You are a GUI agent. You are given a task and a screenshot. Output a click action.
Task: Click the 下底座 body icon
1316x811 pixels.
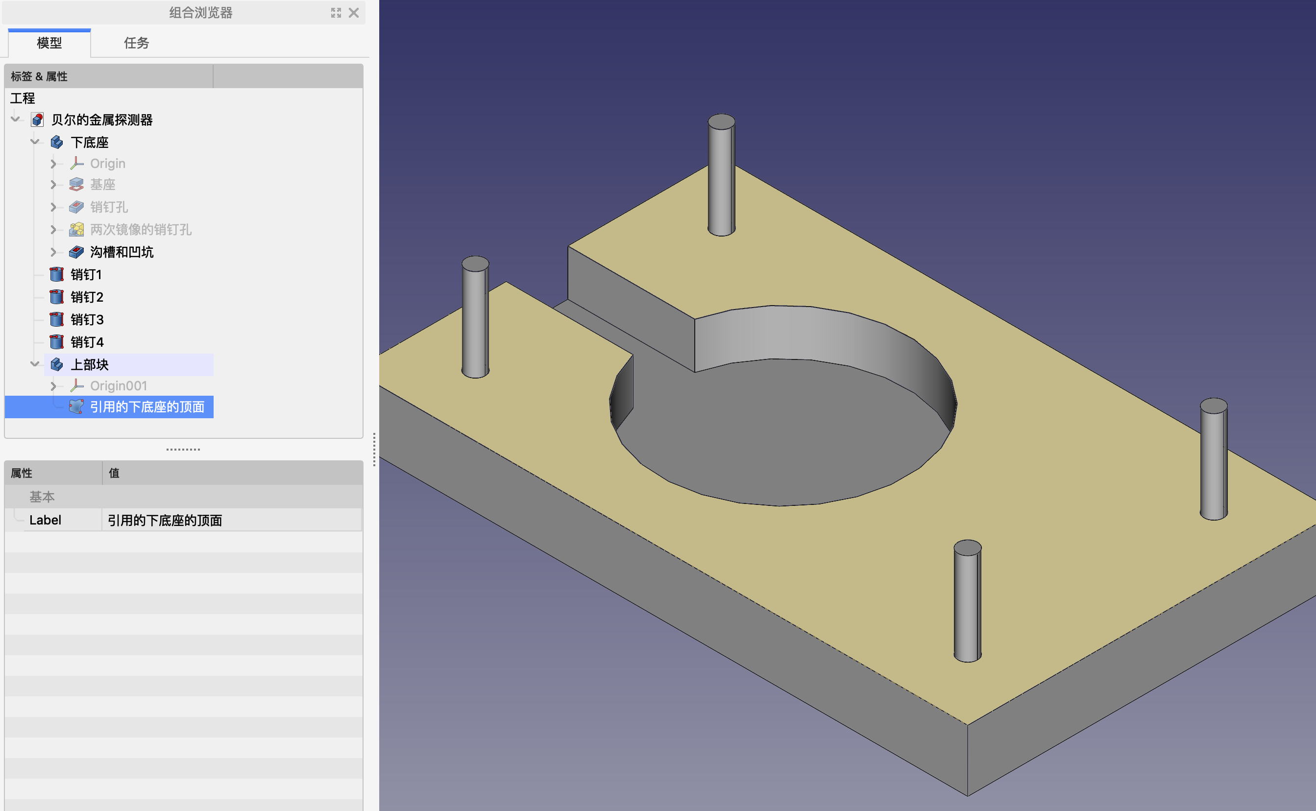pyautogui.click(x=56, y=142)
